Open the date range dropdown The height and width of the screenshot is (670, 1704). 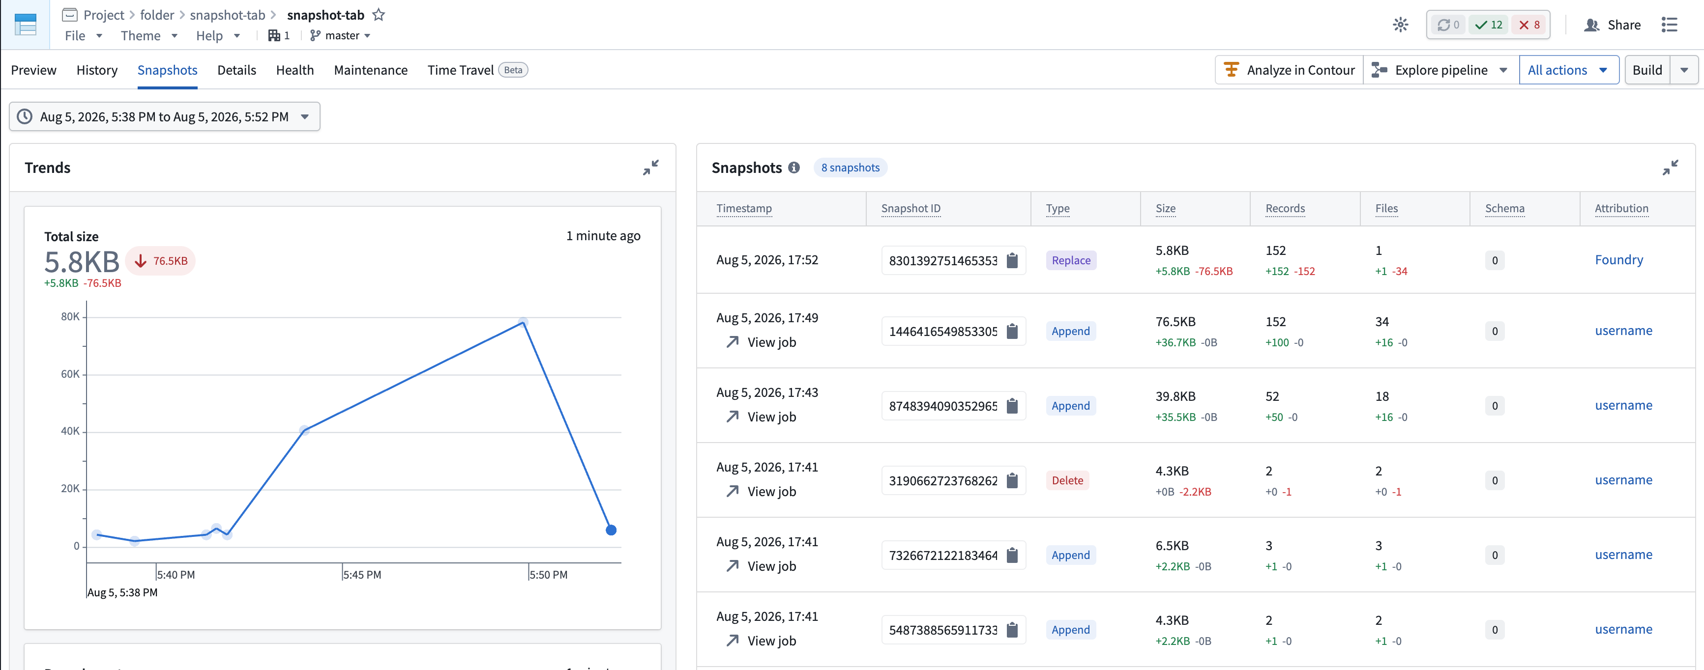165,116
